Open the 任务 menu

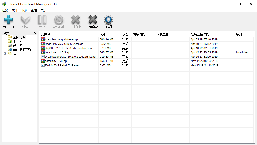pyautogui.click(x=5, y=10)
